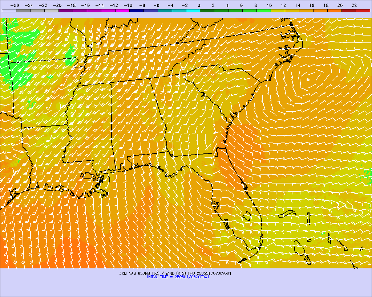Click the legend swatch between -18 and -16
372x297 pixels.
click(x=80, y=11)
